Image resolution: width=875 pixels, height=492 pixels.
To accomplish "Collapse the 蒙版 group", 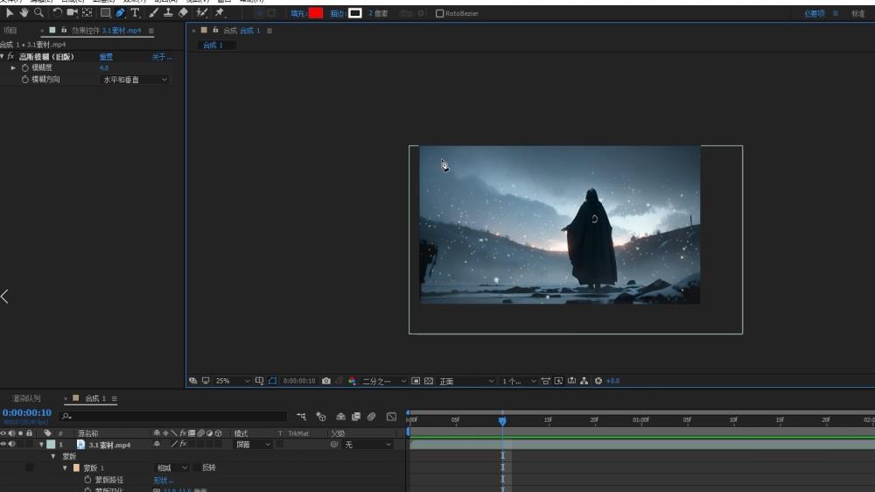I will (x=53, y=457).
